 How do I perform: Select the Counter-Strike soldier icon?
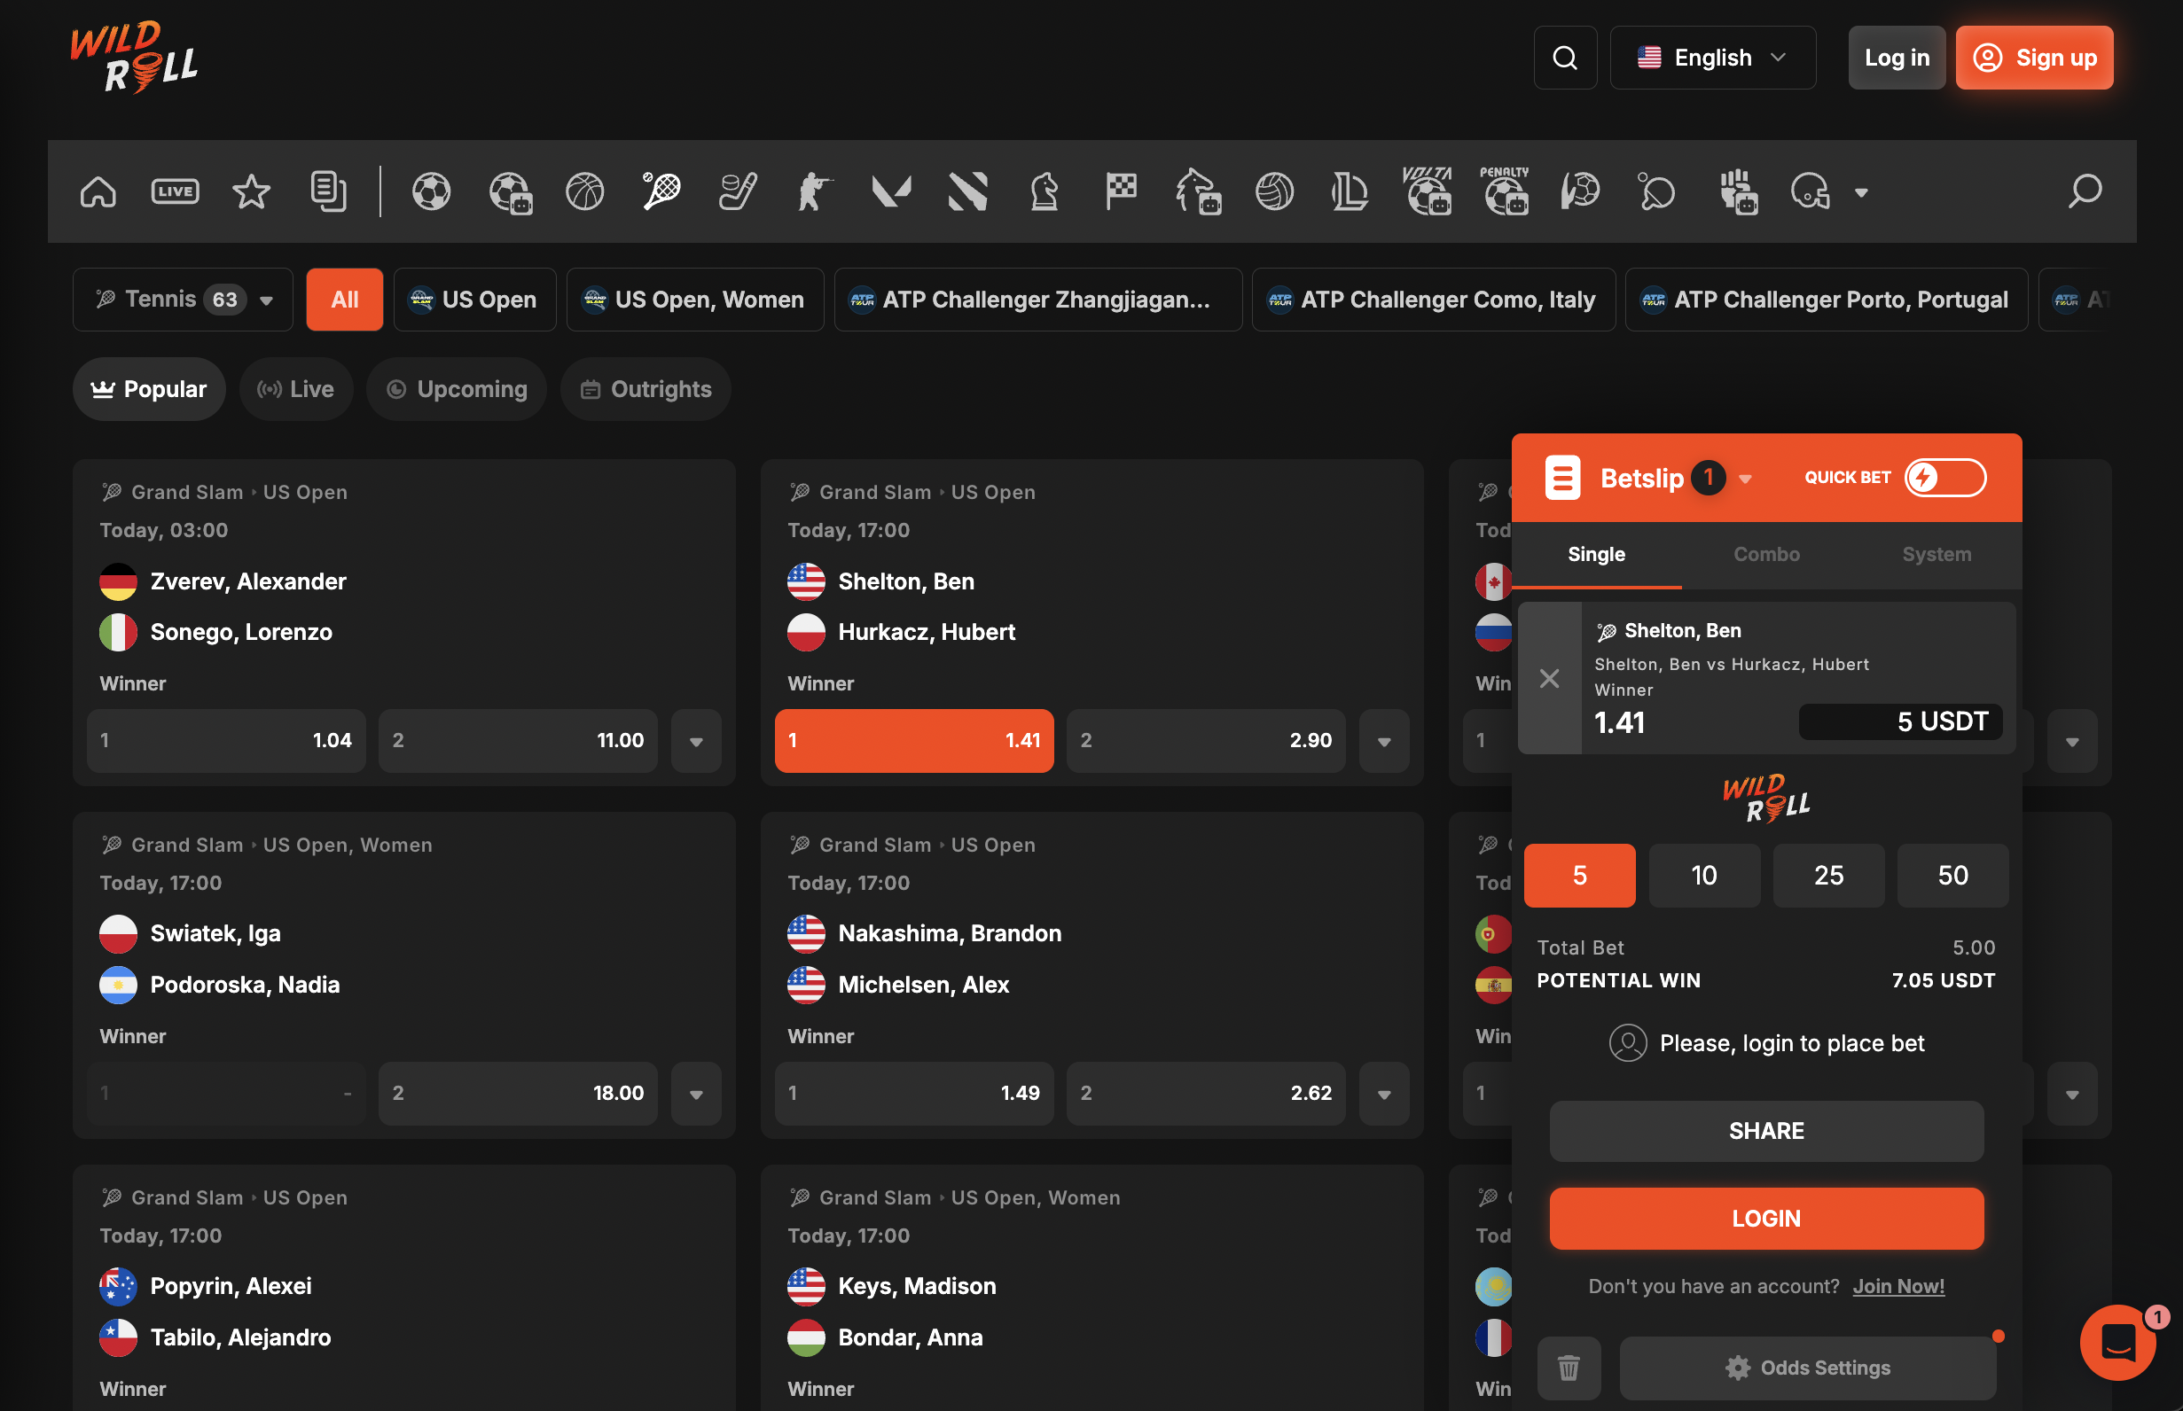[814, 191]
